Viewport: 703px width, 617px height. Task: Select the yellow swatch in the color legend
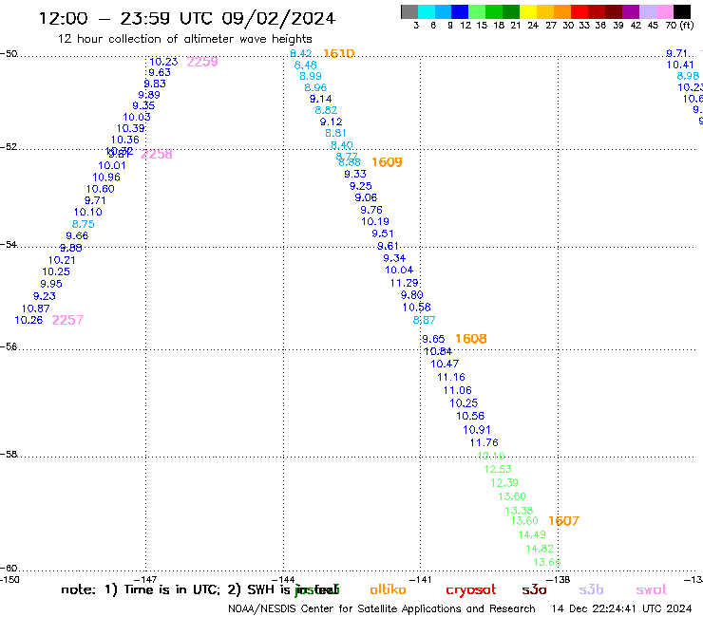[528, 11]
